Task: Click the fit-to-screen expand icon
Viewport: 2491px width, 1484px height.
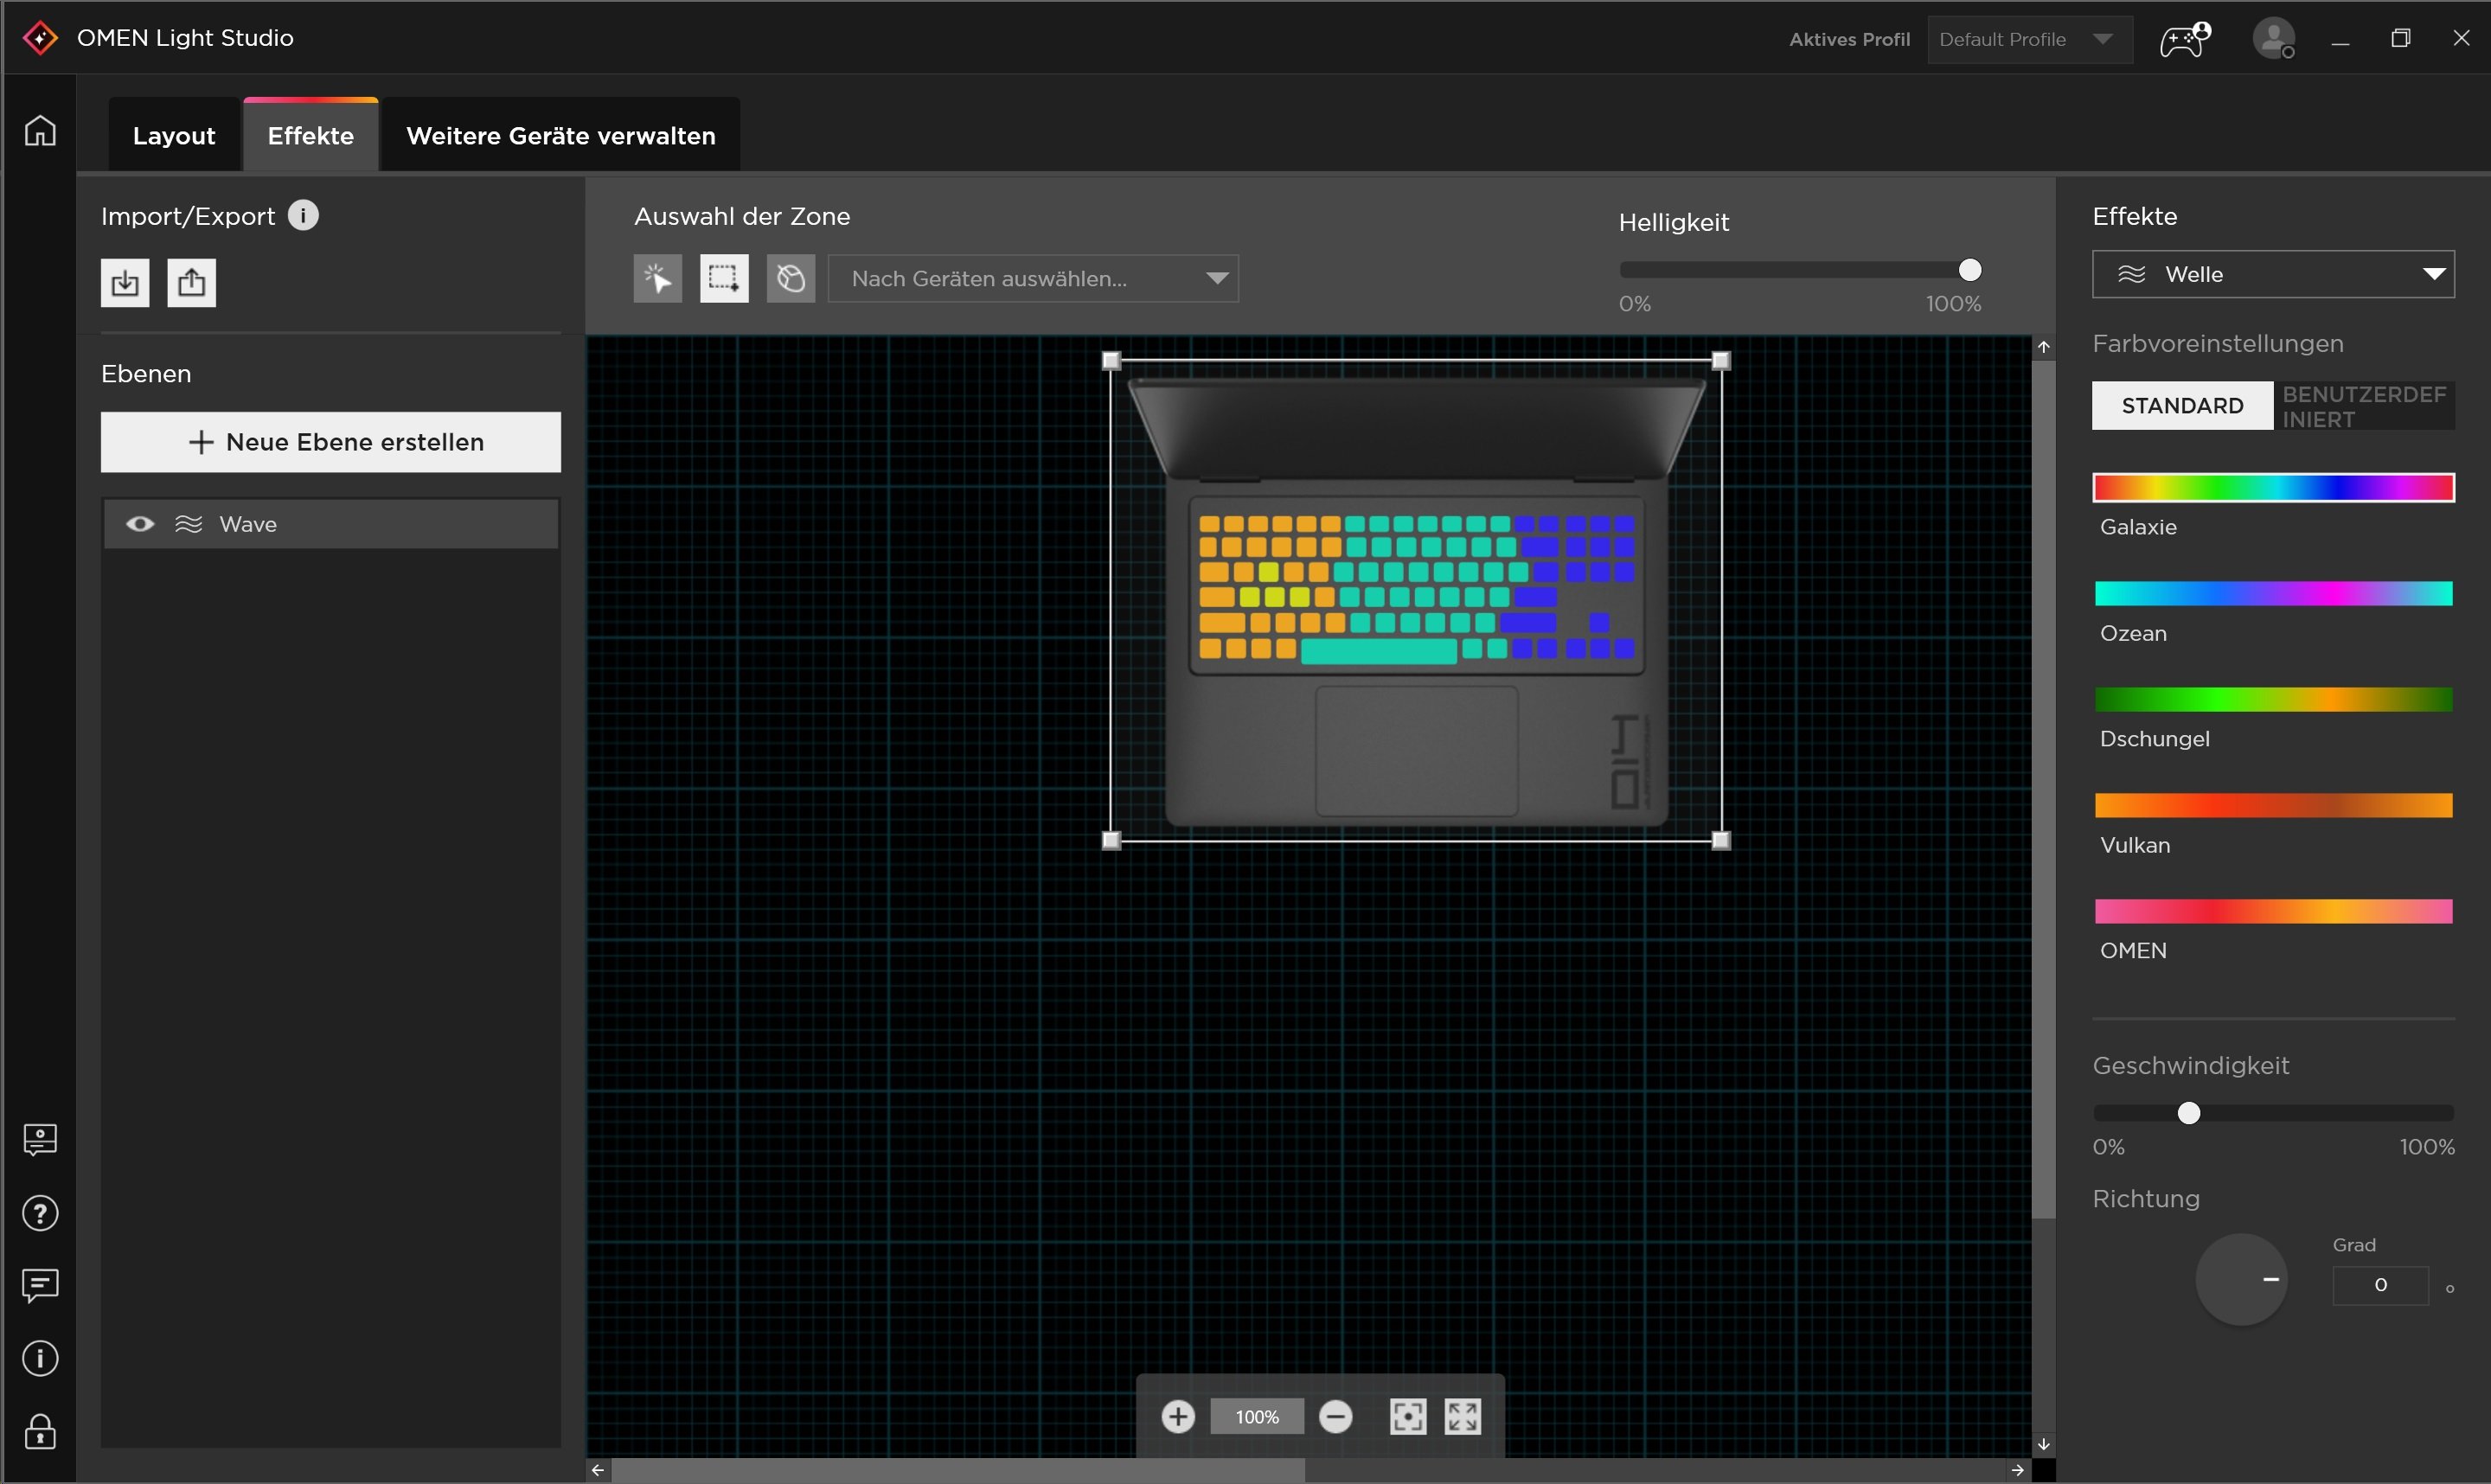Action: point(1462,1416)
